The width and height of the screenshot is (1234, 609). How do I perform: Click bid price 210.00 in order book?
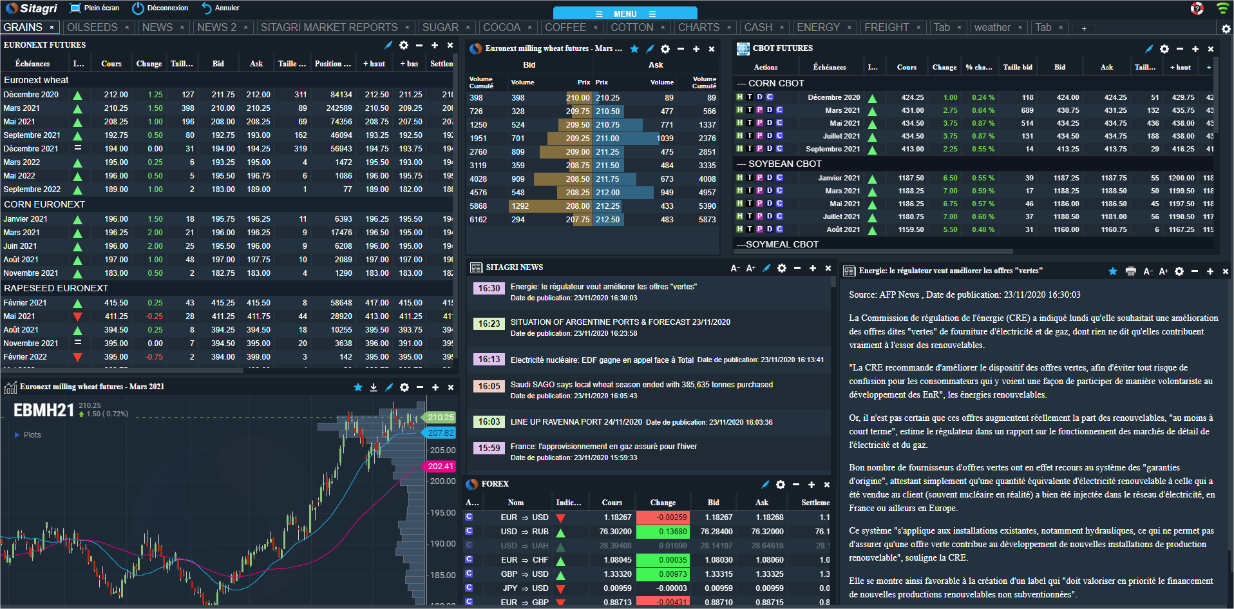pyautogui.click(x=578, y=98)
